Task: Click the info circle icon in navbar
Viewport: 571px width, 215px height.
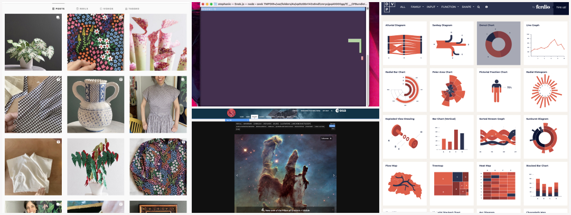Action: click(x=486, y=7)
